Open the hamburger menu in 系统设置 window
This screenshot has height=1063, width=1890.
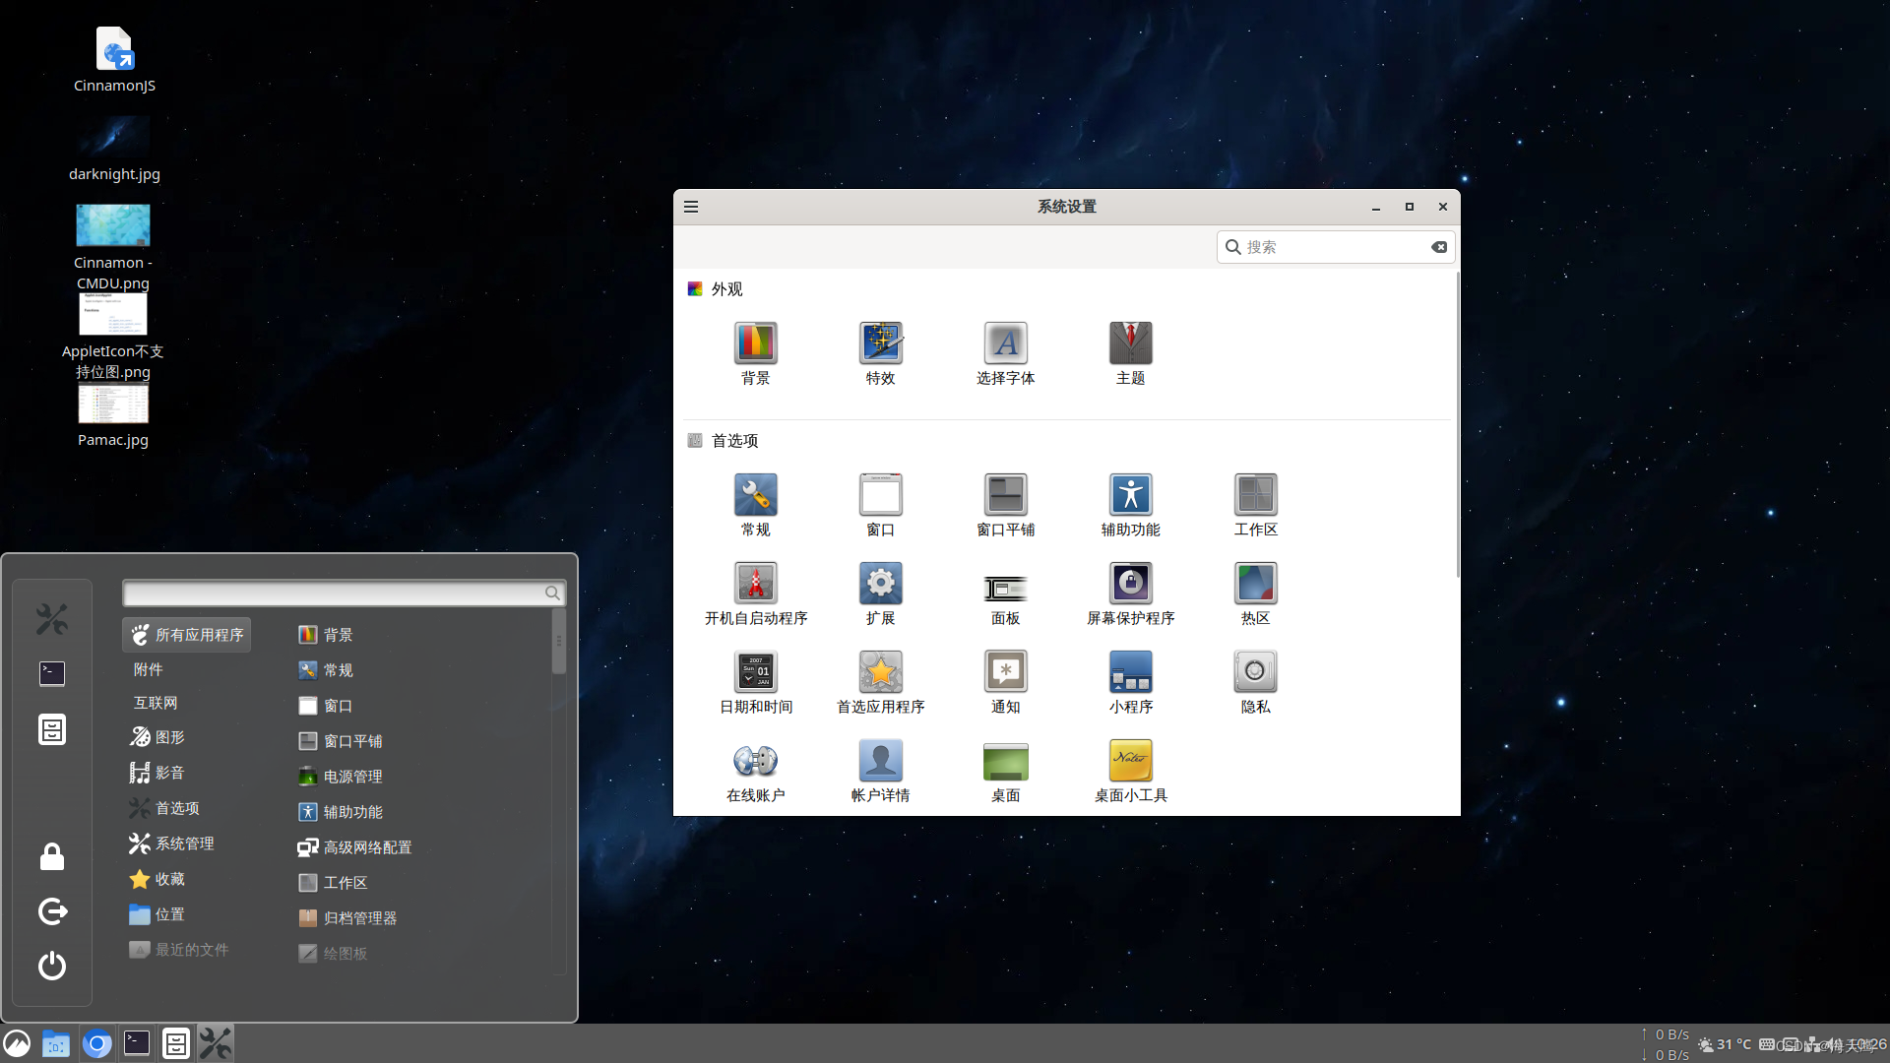pyautogui.click(x=690, y=207)
